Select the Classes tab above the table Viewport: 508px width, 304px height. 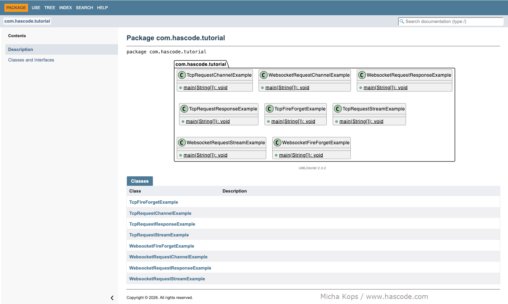pos(140,181)
